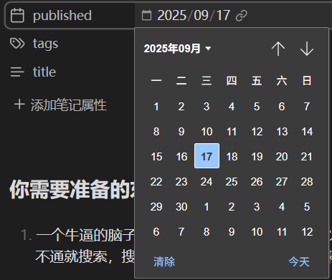Select day 29 in the calendar
The image size is (332, 280).
pos(156,207)
